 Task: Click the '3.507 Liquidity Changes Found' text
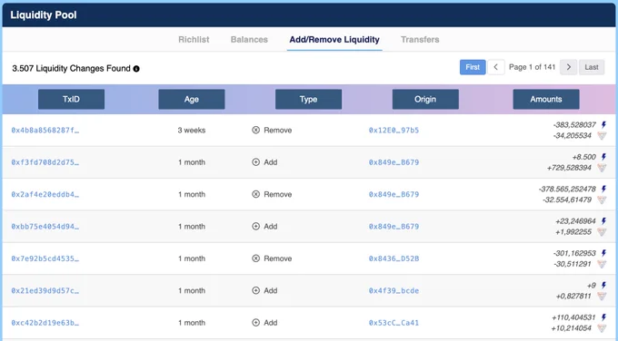[71, 68]
